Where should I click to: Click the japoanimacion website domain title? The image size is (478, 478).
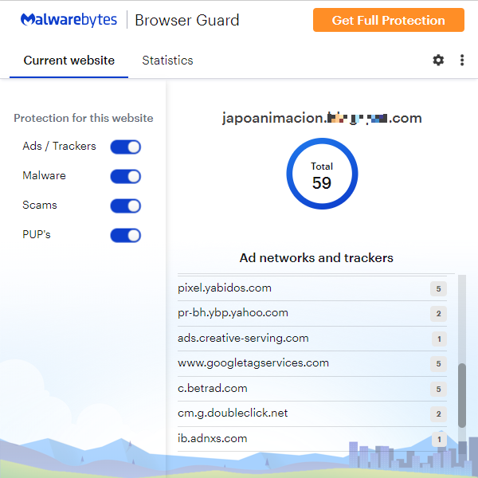click(x=322, y=118)
